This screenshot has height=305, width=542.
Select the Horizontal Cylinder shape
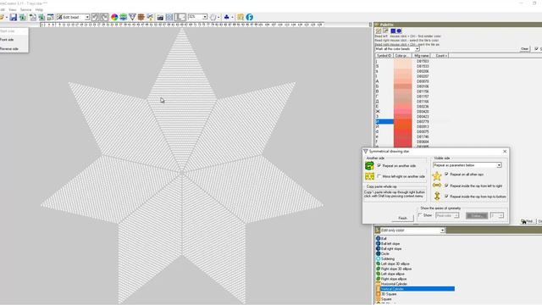click(x=394, y=284)
